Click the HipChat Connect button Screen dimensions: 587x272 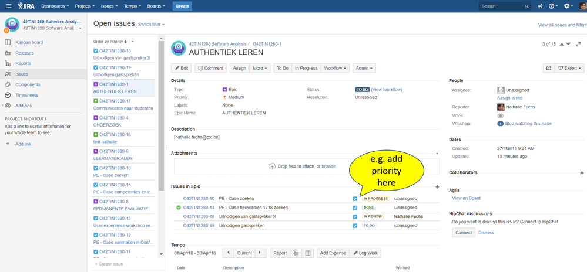pyautogui.click(x=464, y=232)
